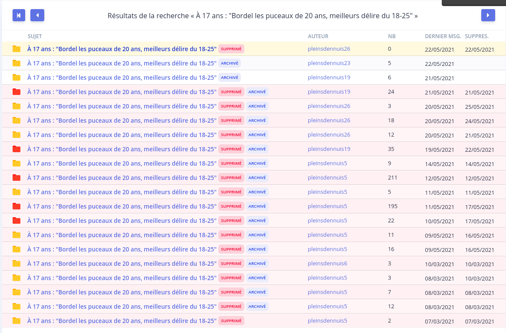
Task: Click folder icon of topic with 18 messages
Action: point(16,120)
